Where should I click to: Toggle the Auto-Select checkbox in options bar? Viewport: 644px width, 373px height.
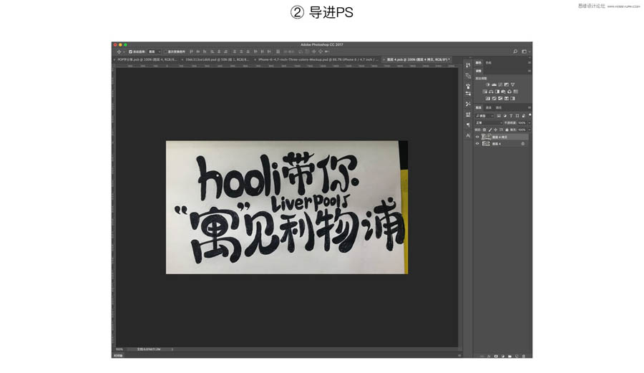(x=131, y=52)
